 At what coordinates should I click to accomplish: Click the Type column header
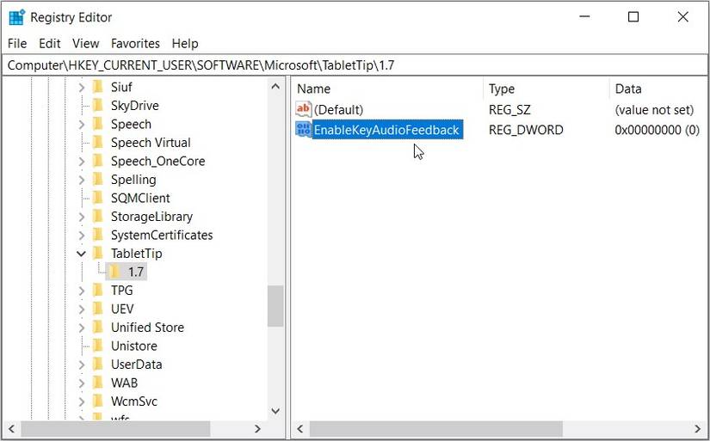coord(546,89)
